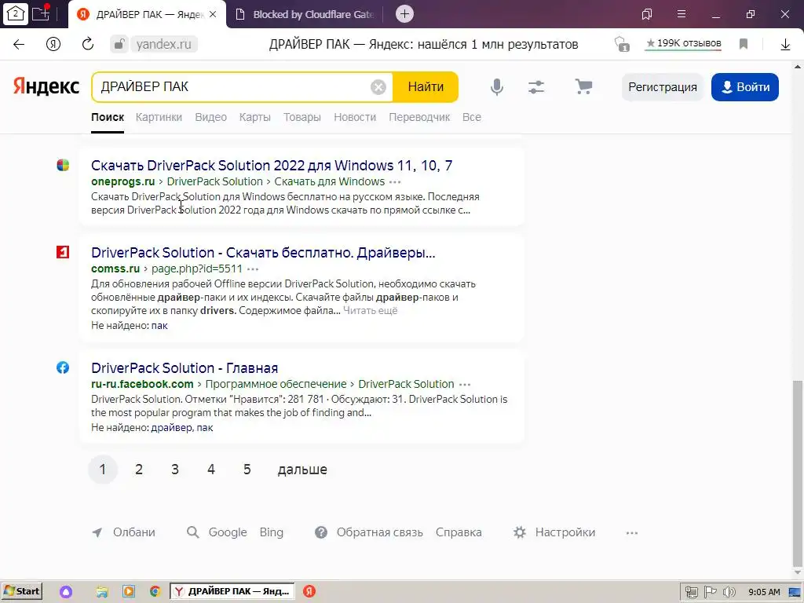Click the new tab group icon with red dot
The width and height of the screenshot is (804, 603).
(x=41, y=13)
